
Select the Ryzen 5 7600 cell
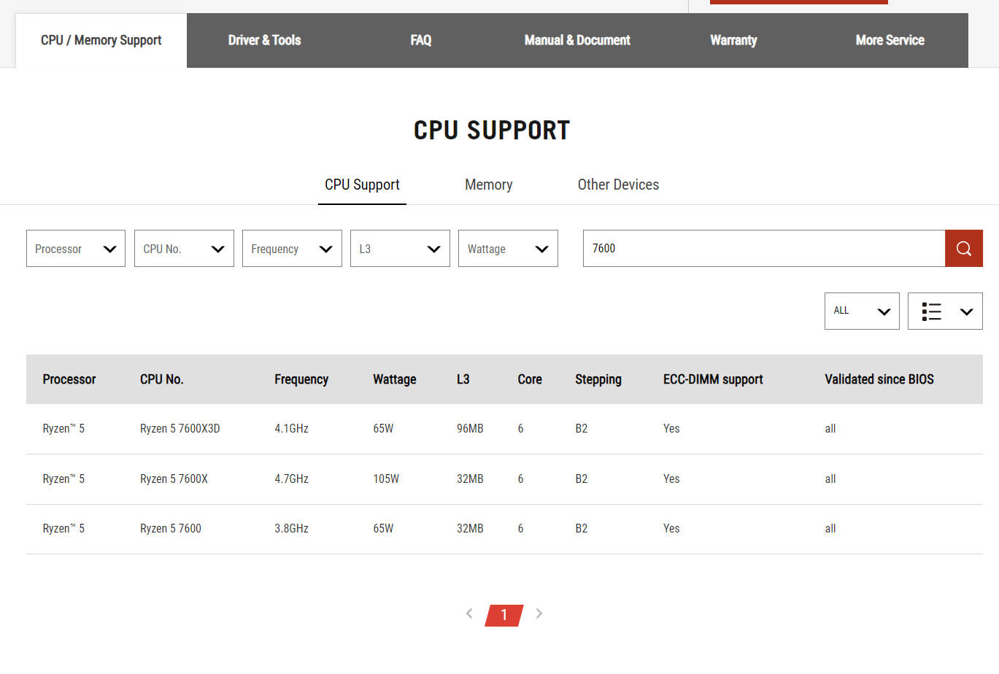(x=171, y=529)
